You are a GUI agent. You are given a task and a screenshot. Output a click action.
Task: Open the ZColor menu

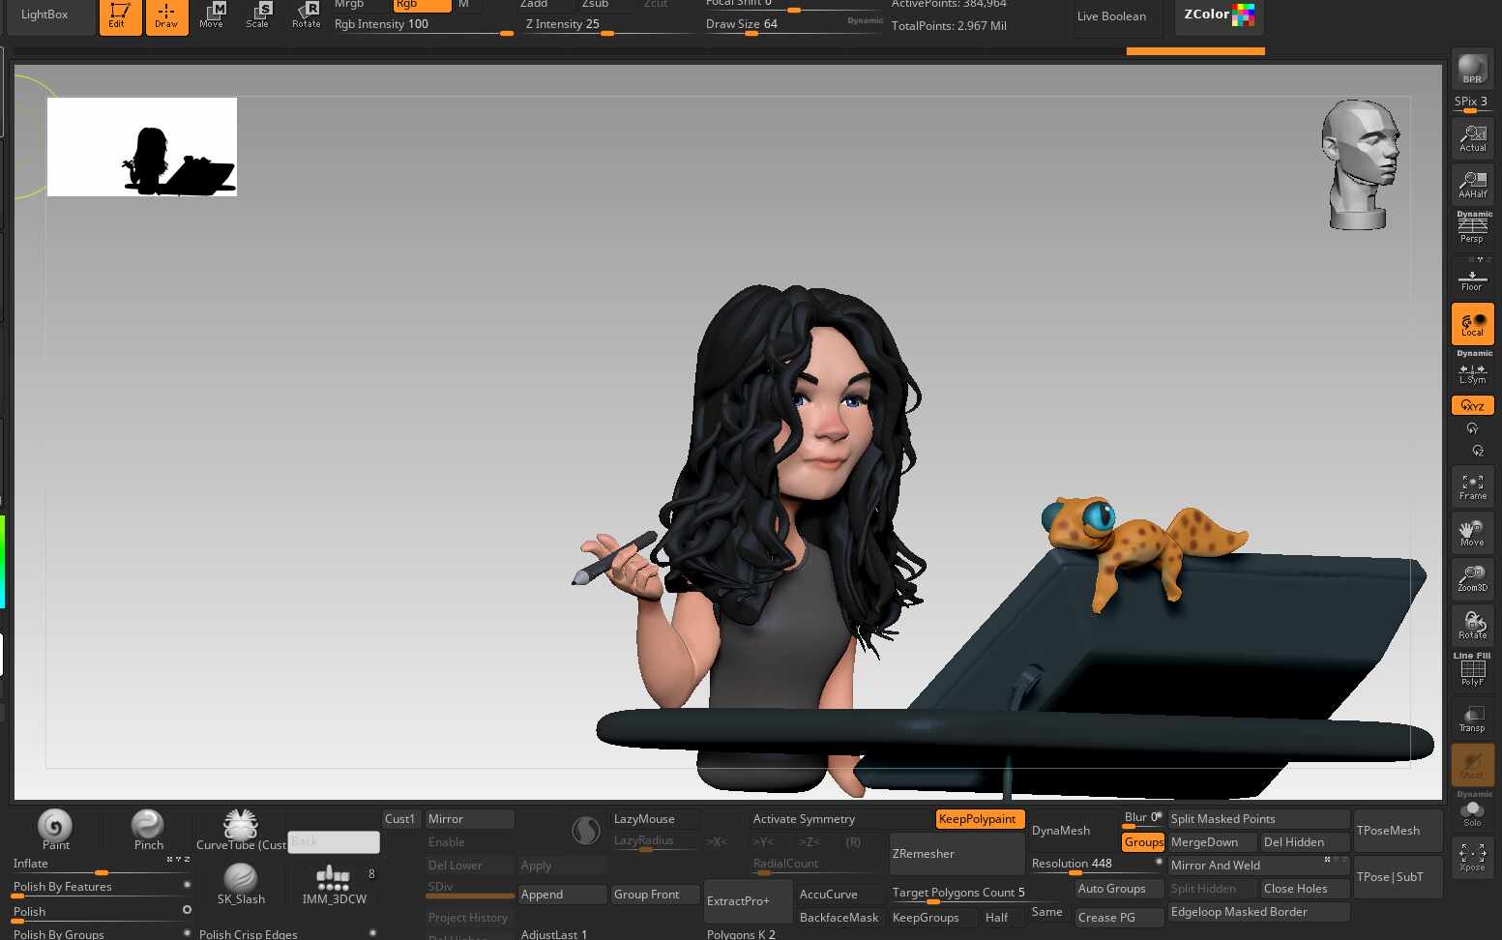tap(1219, 15)
